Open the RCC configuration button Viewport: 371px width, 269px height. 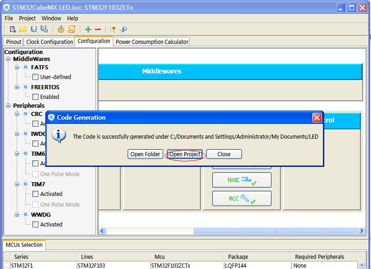tap(242, 199)
